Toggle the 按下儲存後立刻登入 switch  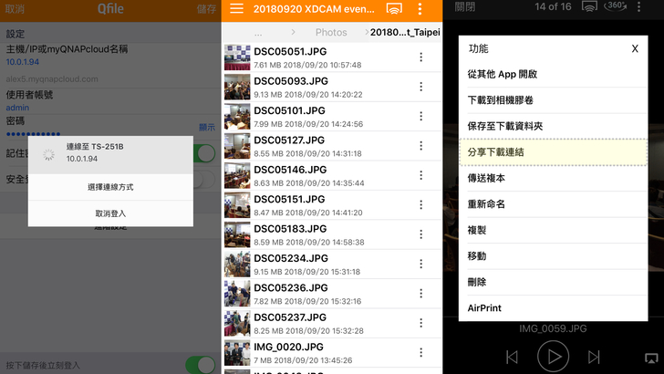[x=201, y=365]
